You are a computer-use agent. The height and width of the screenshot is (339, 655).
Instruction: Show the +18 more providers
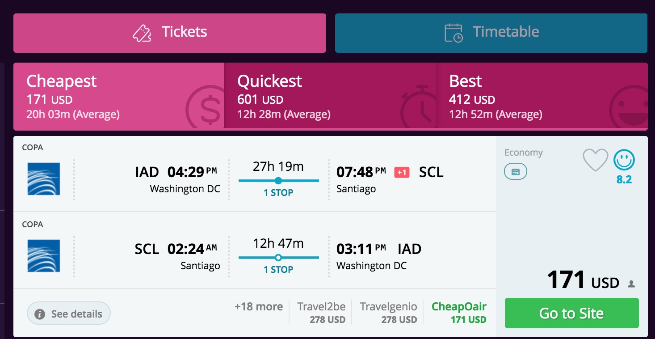pyautogui.click(x=258, y=307)
